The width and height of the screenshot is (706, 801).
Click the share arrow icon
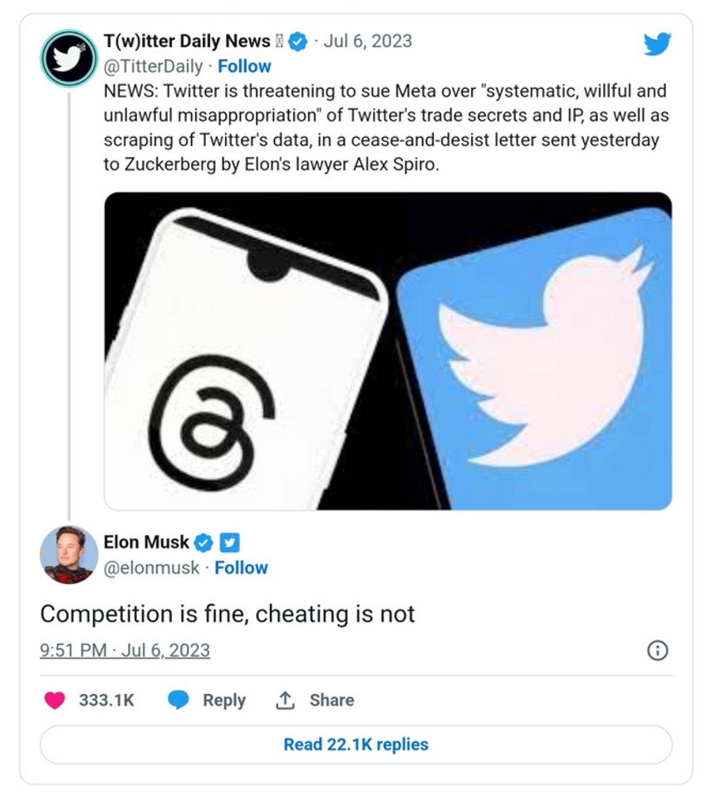tap(285, 700)
